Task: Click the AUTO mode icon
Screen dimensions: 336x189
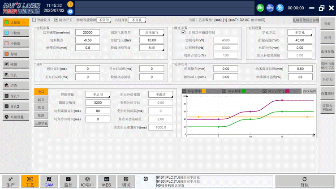Action: pyautogui.click(x=270, y=8)
